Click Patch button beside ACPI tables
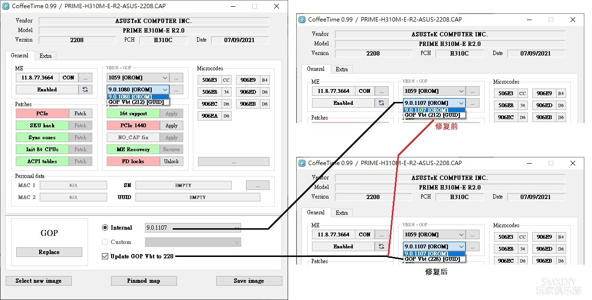 (x=80, y=161)
